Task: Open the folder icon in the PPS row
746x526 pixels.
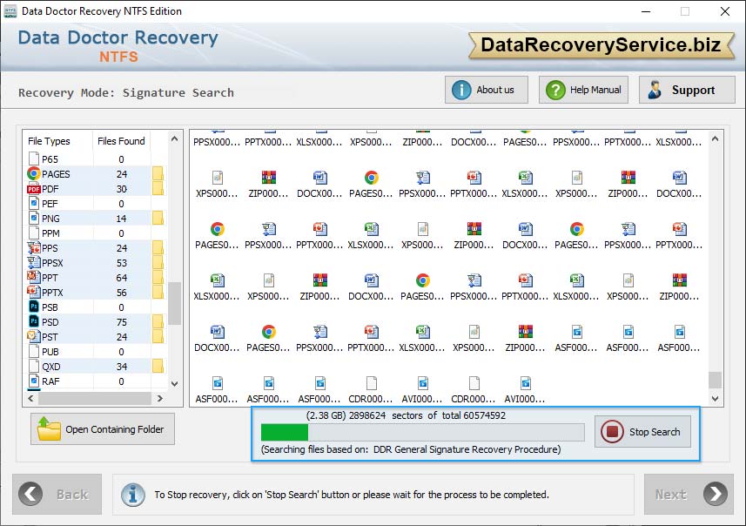Action: click(x=158, y=247)
